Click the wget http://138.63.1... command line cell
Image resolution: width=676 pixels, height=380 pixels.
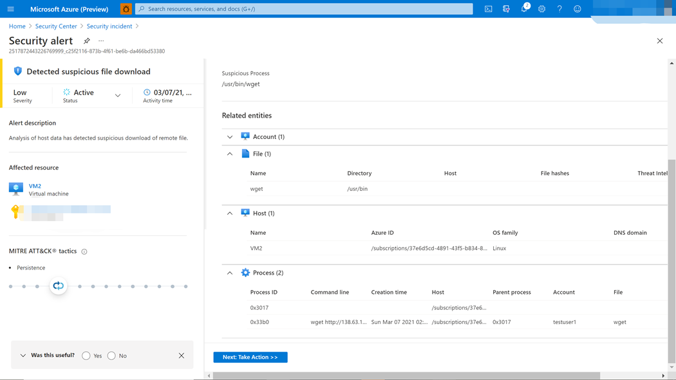tap(339, 322)
